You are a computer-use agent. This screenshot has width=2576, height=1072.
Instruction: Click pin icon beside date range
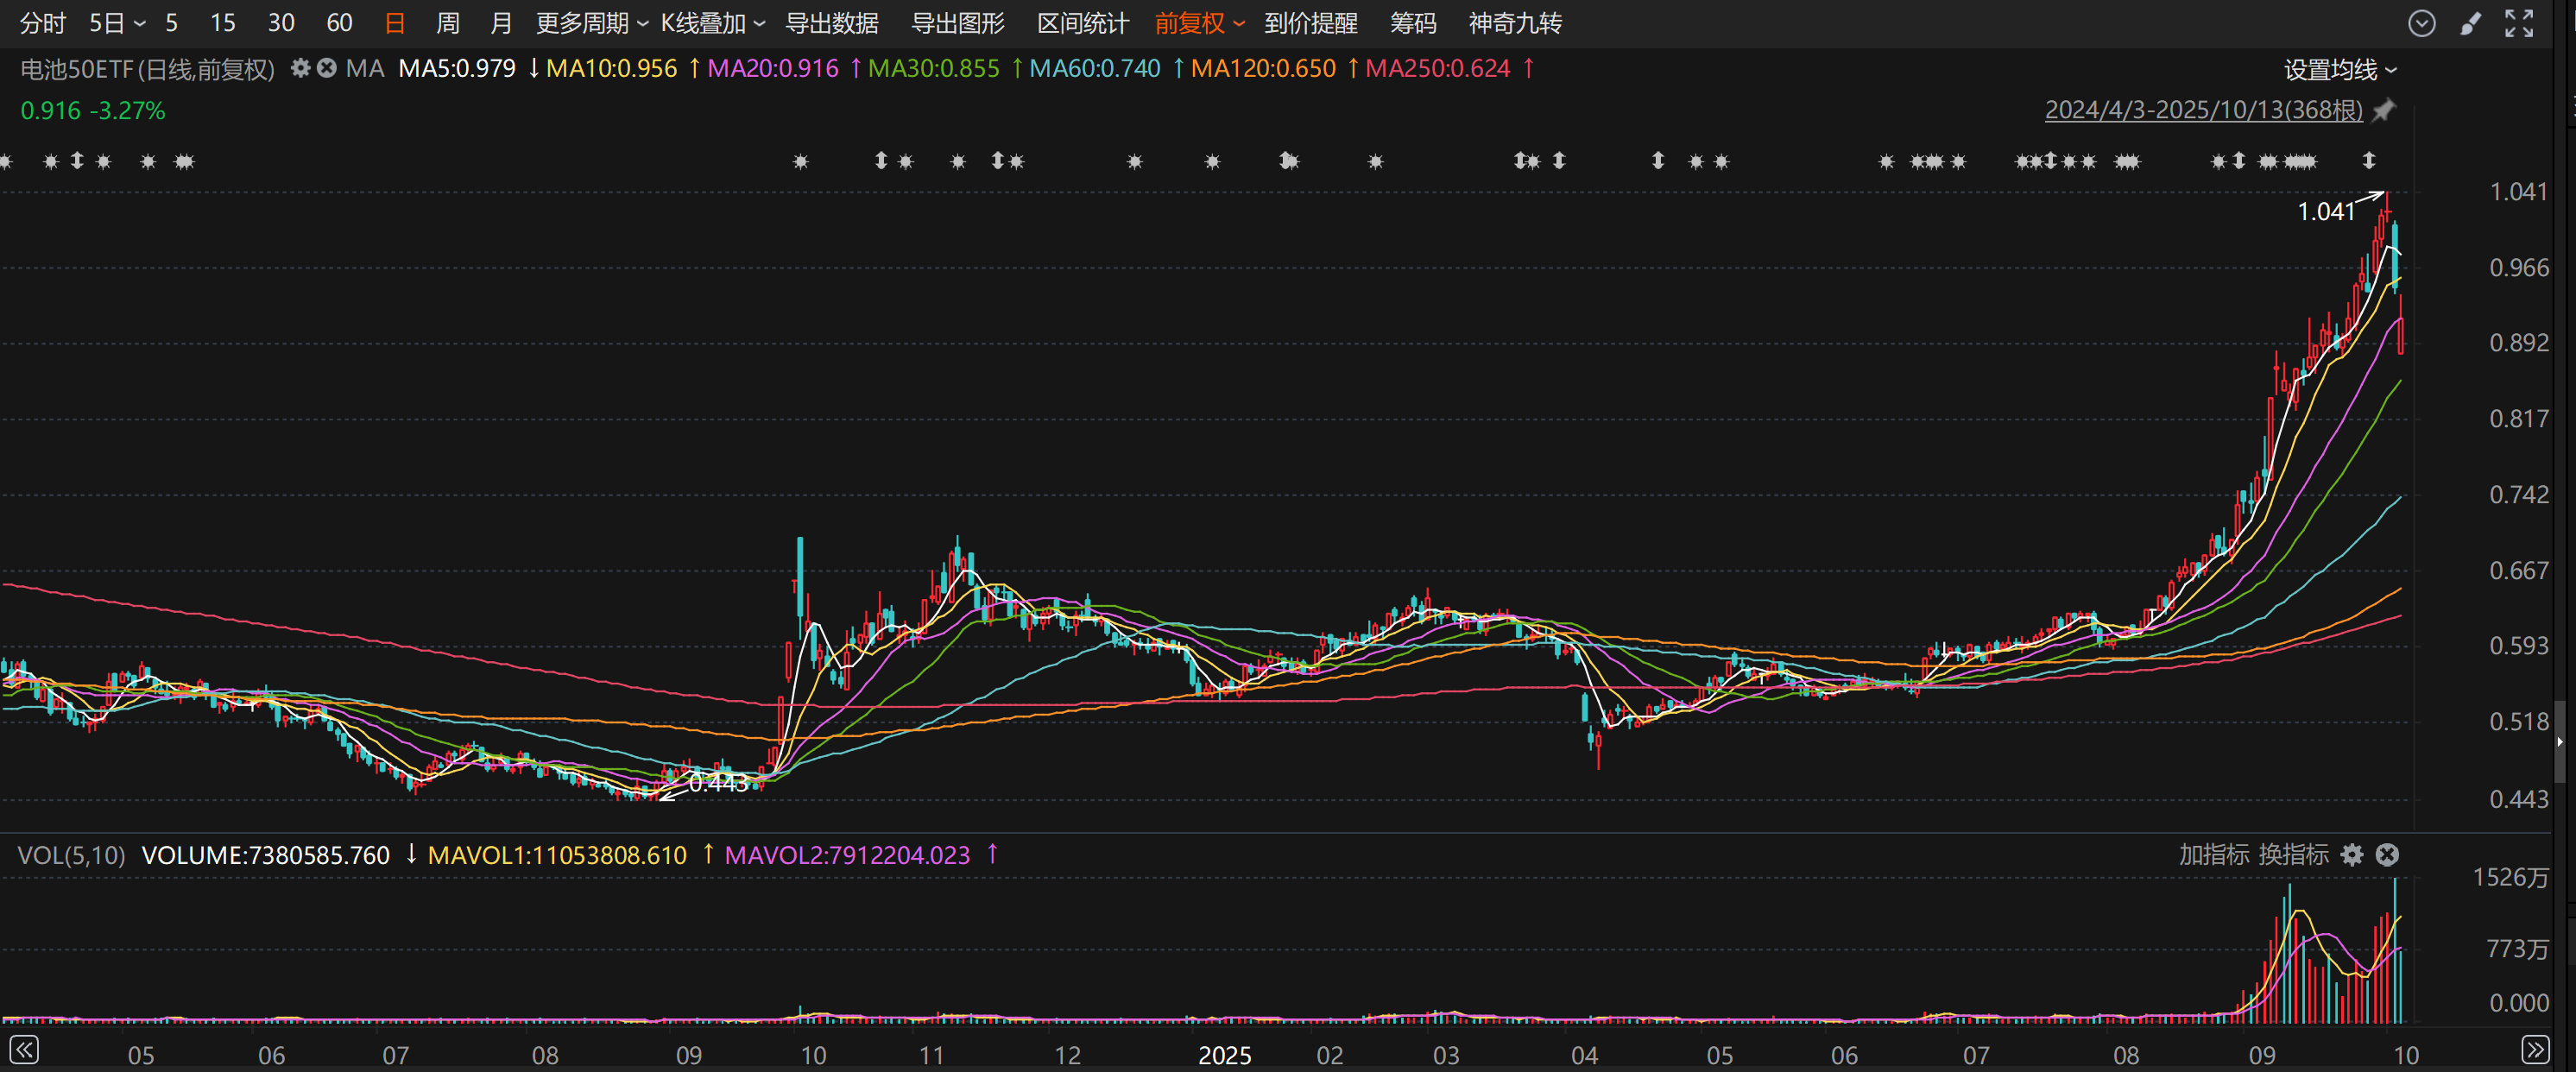[2385, 110]
